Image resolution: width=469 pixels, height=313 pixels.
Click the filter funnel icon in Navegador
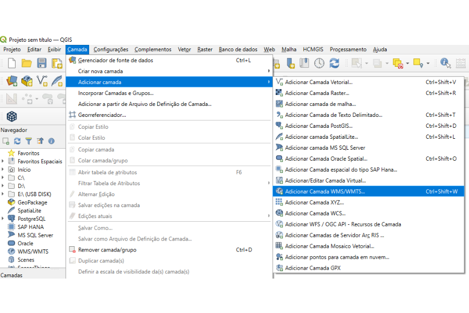click(29, 141)
